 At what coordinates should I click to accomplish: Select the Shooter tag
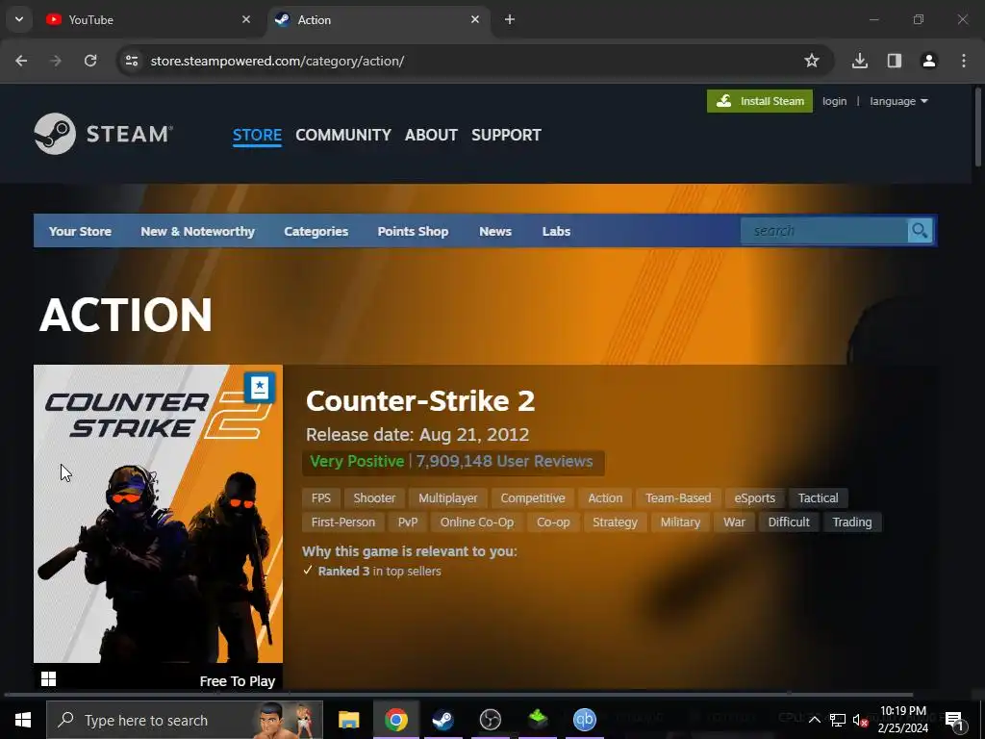point(374,498)
